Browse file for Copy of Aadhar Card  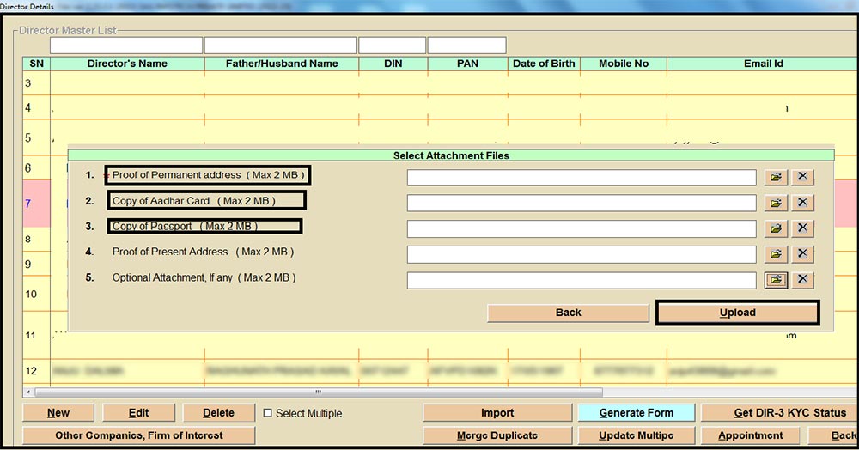(x=776, y=203)
